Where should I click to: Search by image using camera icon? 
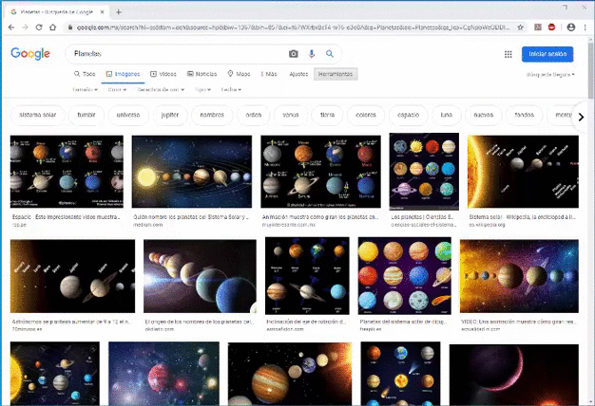(294, 54)
